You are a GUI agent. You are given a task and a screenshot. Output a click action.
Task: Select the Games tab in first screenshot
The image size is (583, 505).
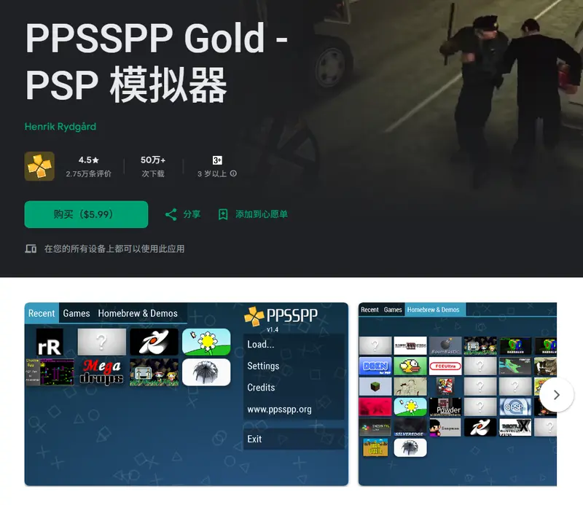tap(77, 313)
